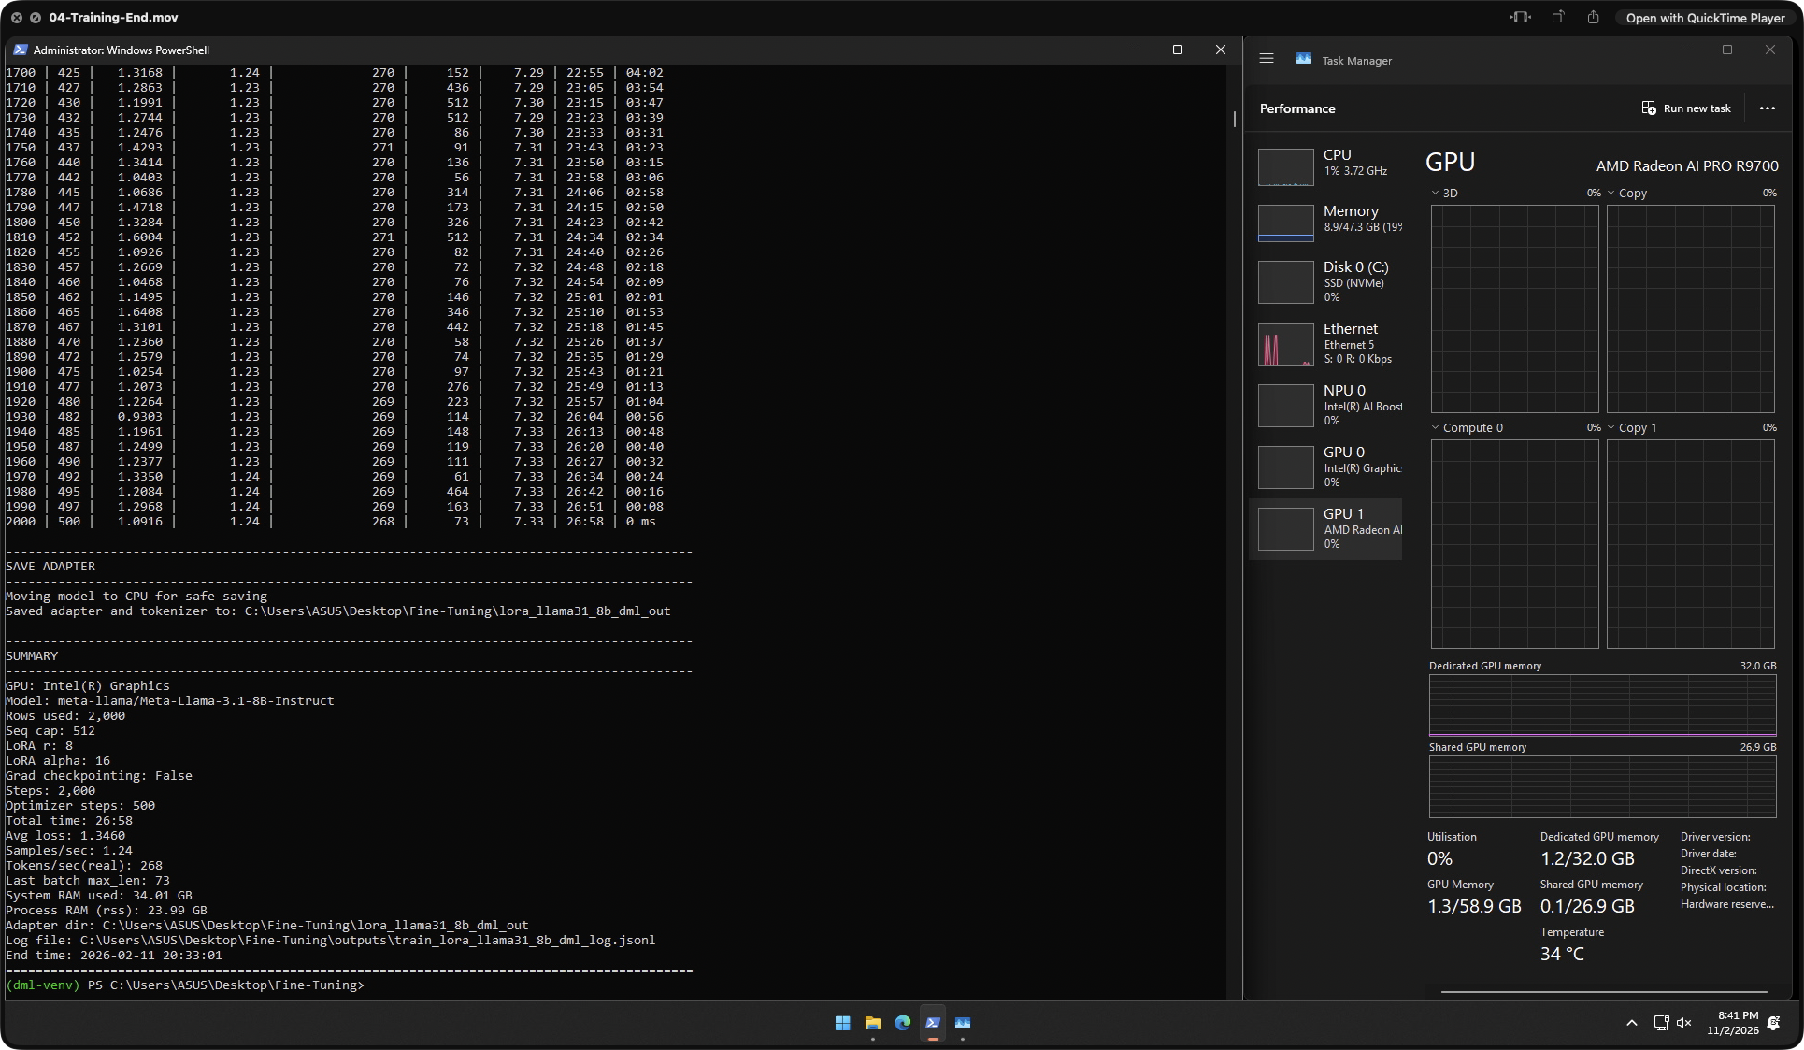Select the NPU 0 panel

click(1327, 405)
